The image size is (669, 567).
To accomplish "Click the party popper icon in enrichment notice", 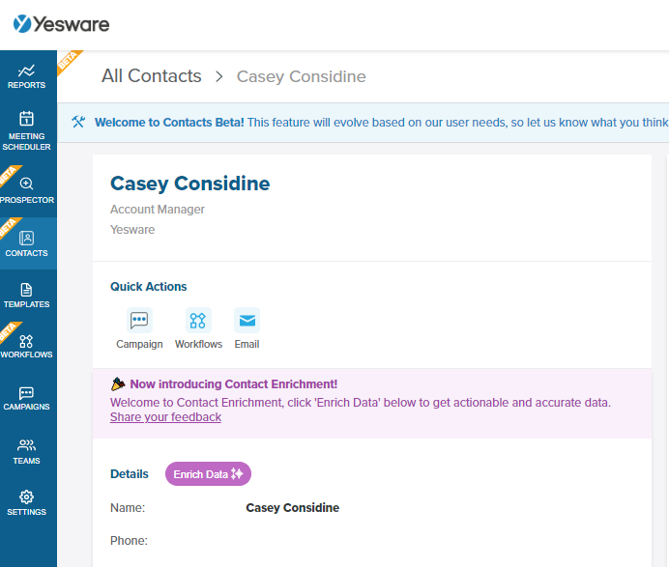I will [118, 384].
